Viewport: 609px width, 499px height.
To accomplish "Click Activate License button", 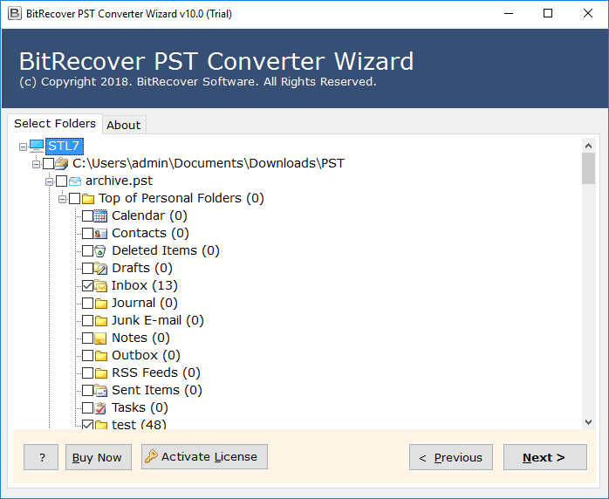I will [204, 456].
